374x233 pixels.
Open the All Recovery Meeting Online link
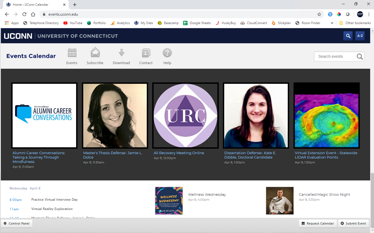point(179,153)
